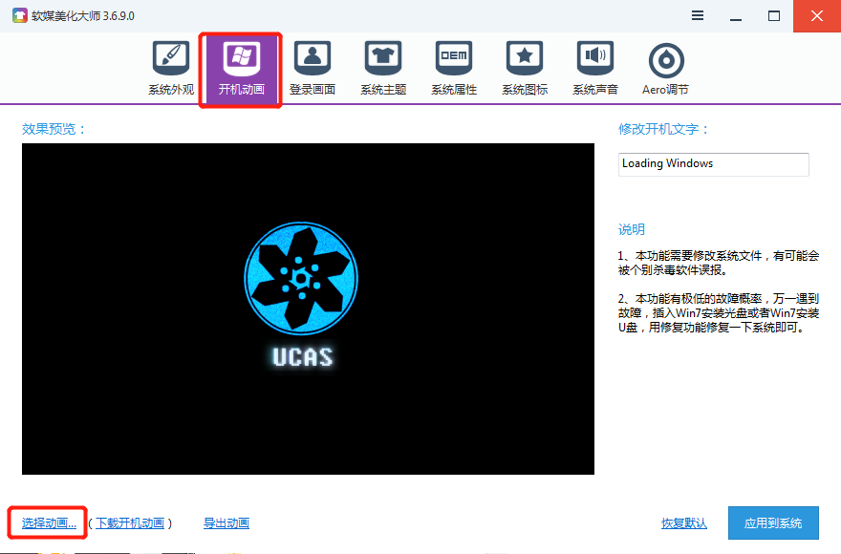Screen dimensions: 841x554
Task: Switch to 系统主题 section
Action: 383,68
